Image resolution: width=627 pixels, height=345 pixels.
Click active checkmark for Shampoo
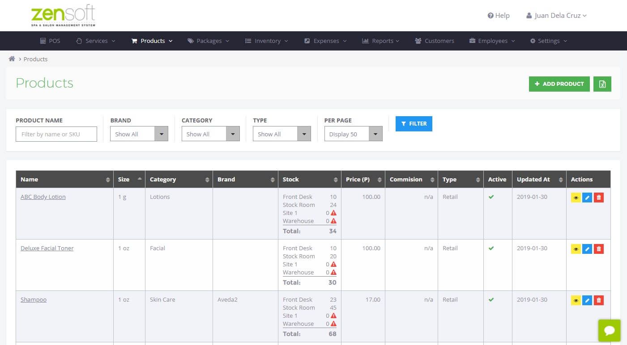[x=491, y=299]
